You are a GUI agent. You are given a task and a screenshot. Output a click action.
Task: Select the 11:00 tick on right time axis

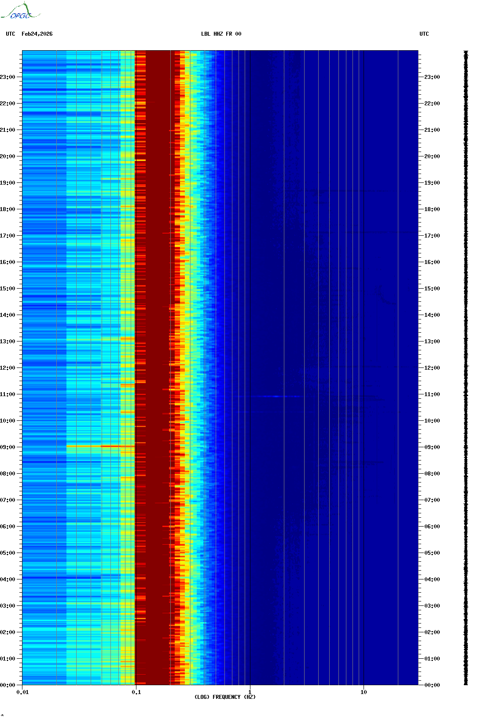[432, 394]
